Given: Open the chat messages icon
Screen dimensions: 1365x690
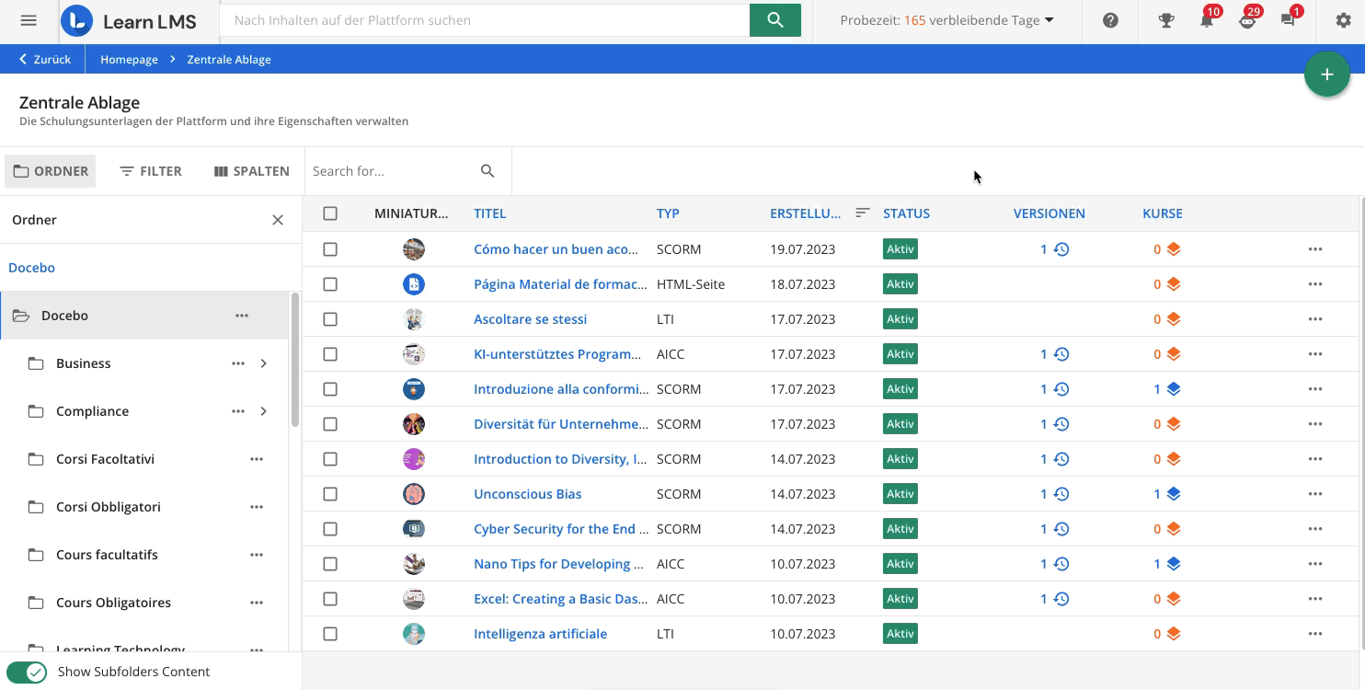Looking at the screenshot, I should pyautogui.click(x=1288, y=20).
